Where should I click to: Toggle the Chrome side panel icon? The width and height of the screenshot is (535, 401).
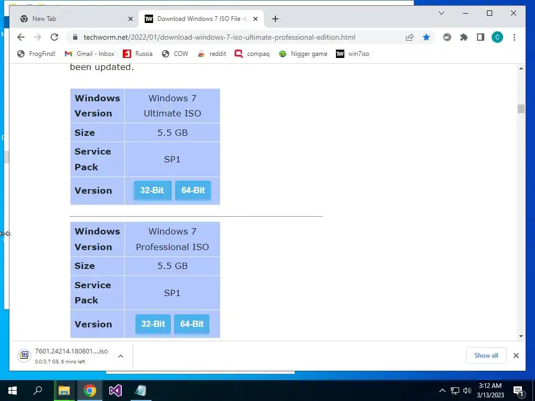[x=481, y=37]
